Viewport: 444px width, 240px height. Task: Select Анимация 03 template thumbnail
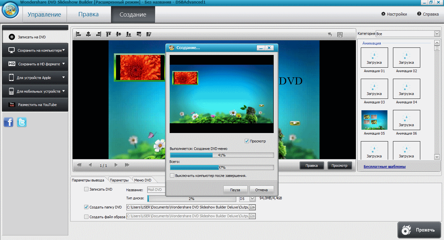coord(374,89)
